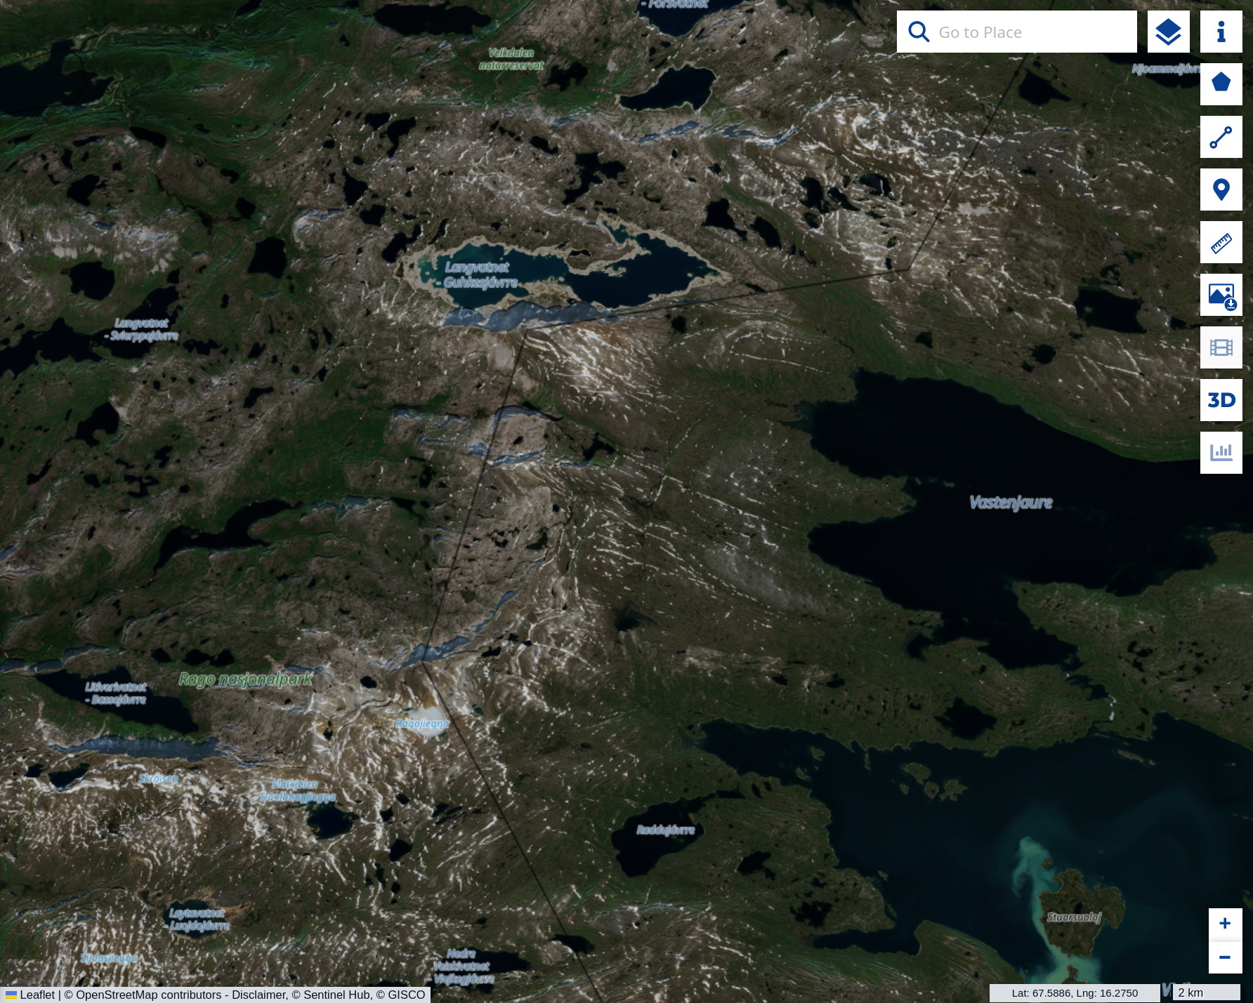This screenshot has width=1253, height=1003.
Task: Click inside the Go to Place field
Action: pos(1018,32)
